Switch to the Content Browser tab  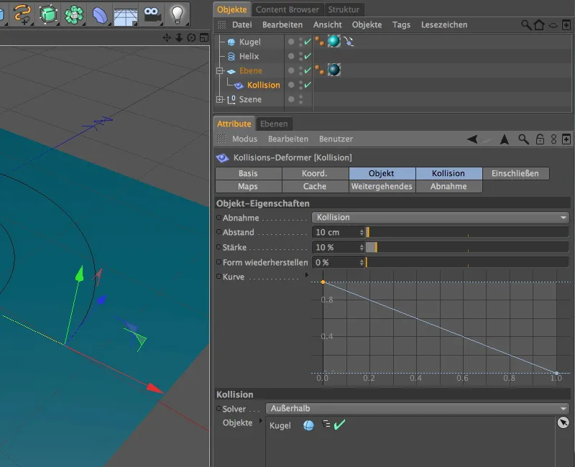coord(287,9)
